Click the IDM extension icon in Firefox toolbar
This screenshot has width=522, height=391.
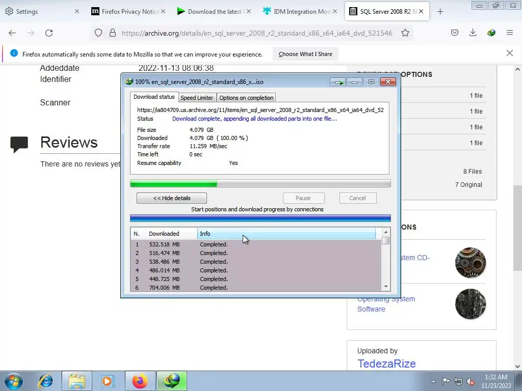click(x=491, y=33)
